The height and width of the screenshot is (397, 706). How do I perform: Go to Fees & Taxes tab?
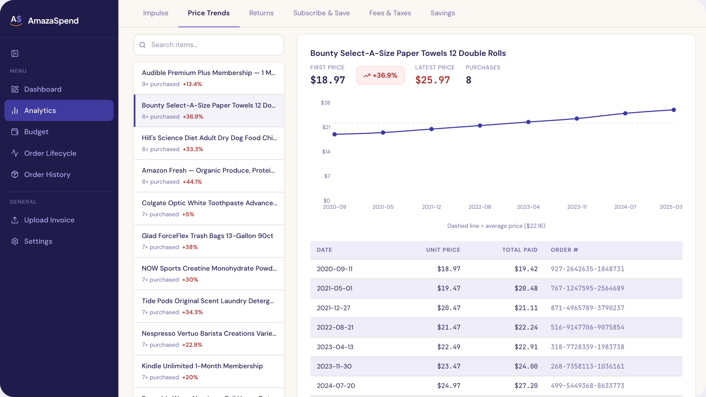coord(390,13)
